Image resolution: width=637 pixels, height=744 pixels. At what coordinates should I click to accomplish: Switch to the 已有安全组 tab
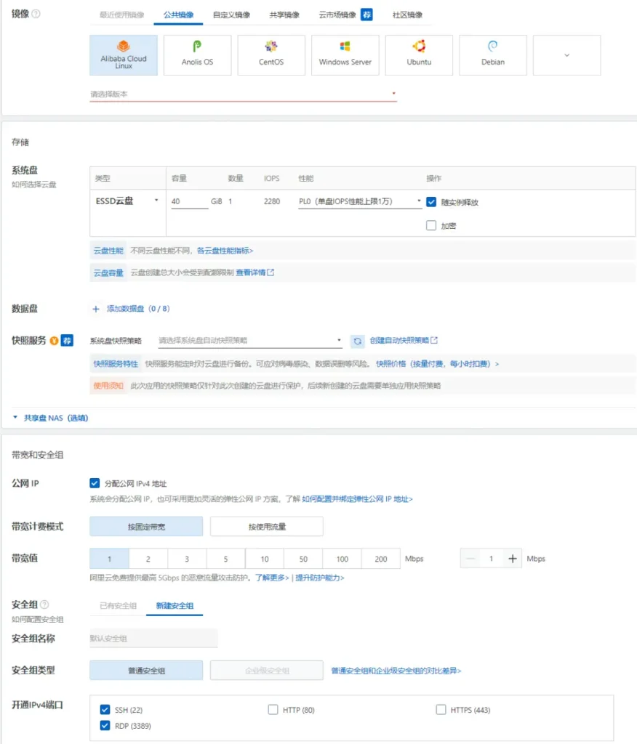click(118, 605)
